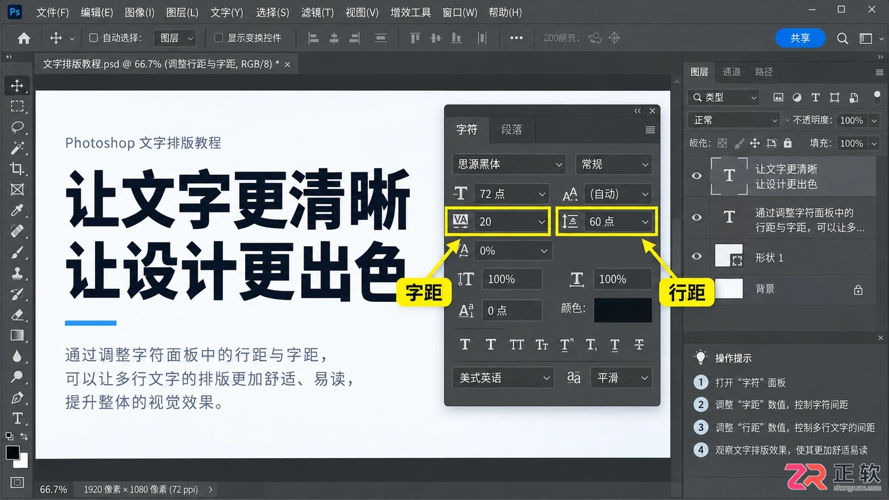The height and width of the screenshot is (500, 889).
Task: Toggle the layer filter on/off switch
Action: [877, 97]
